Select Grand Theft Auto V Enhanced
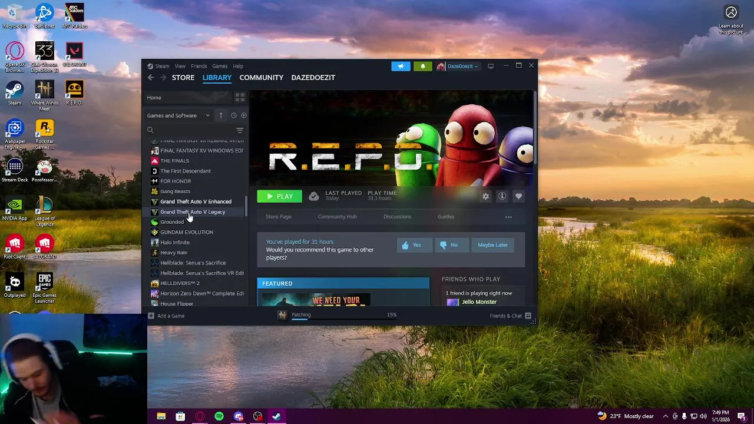 click(x=196, y=201)
